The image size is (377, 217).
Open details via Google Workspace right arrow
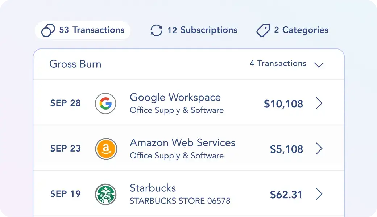(319, 103)
